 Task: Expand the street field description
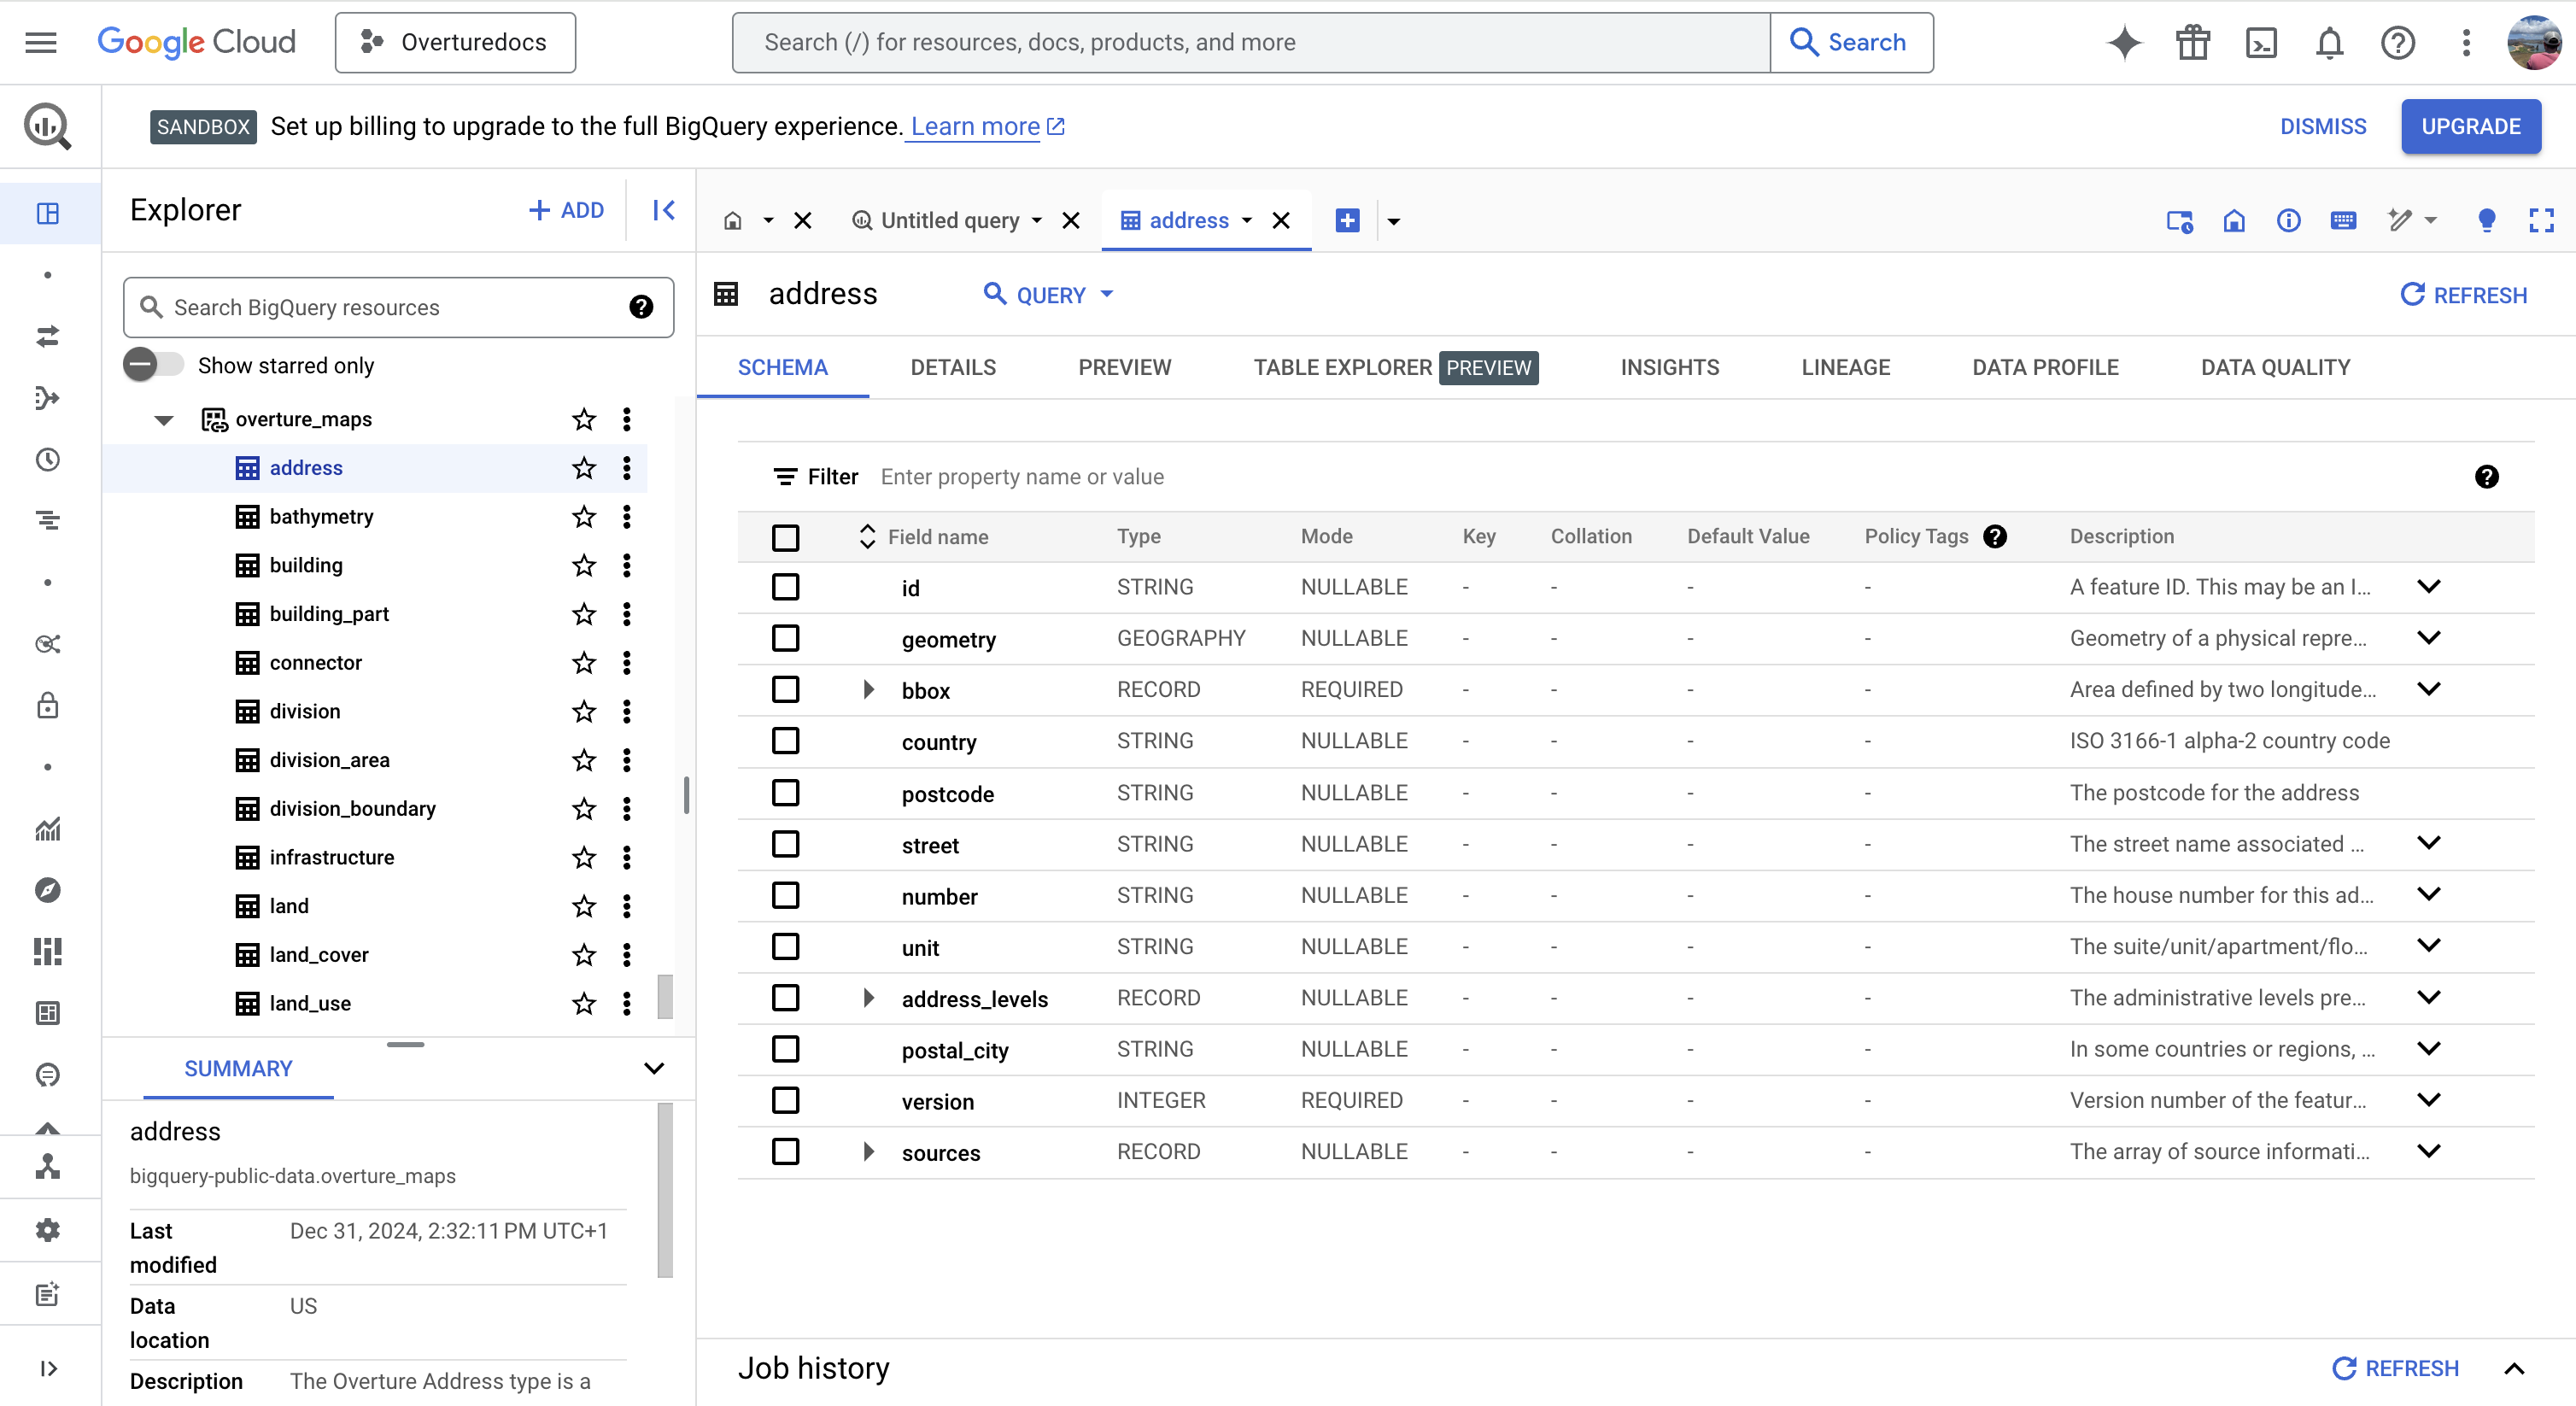pos(2429,843)
